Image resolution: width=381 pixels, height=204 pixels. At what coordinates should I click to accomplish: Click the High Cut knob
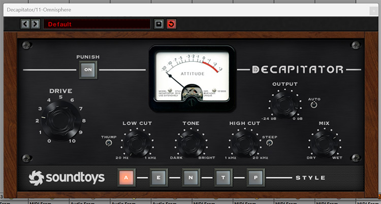(245, 144)
